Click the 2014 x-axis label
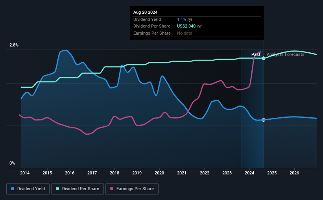Screen dimensions: 323x200 [x=25, y=173]
